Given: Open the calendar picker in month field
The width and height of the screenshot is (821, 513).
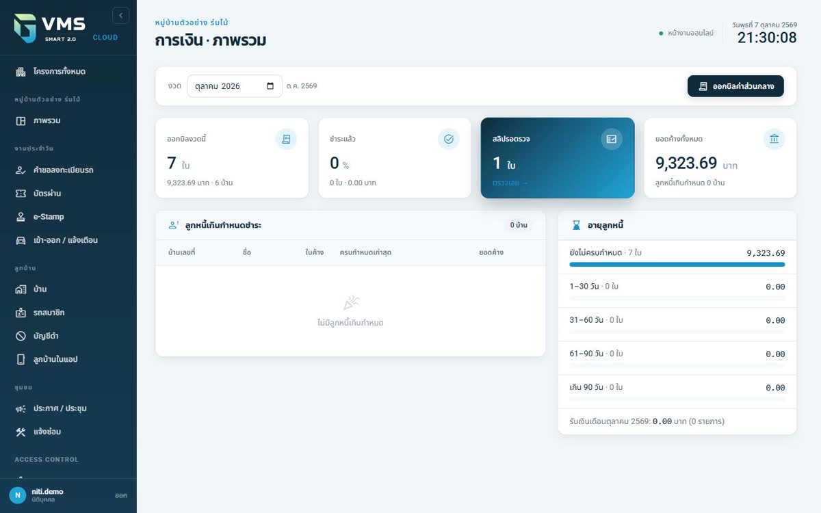Looking at the screenshot, I should (270, 86).
